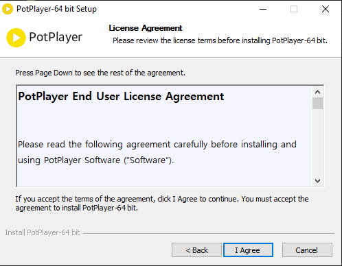
Task: Click the 'If you accept the terms' notice
Action: [x=162, y=203]
